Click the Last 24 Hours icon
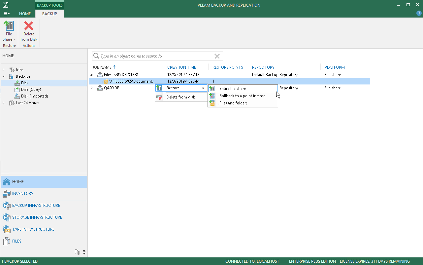The width and height of the screenshot is (423, 265). pos(12,103)
